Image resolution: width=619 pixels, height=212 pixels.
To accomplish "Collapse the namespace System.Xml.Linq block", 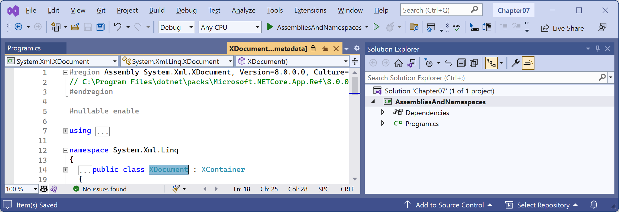I will point(66,150).
